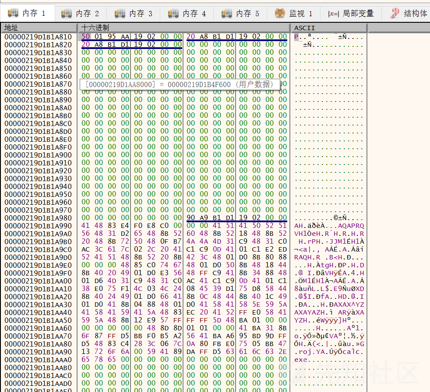Click hex byte 41 starting row 1A990
Viewport: 430px width, 392px height.
pyautogui.click(x=85, y=225)
